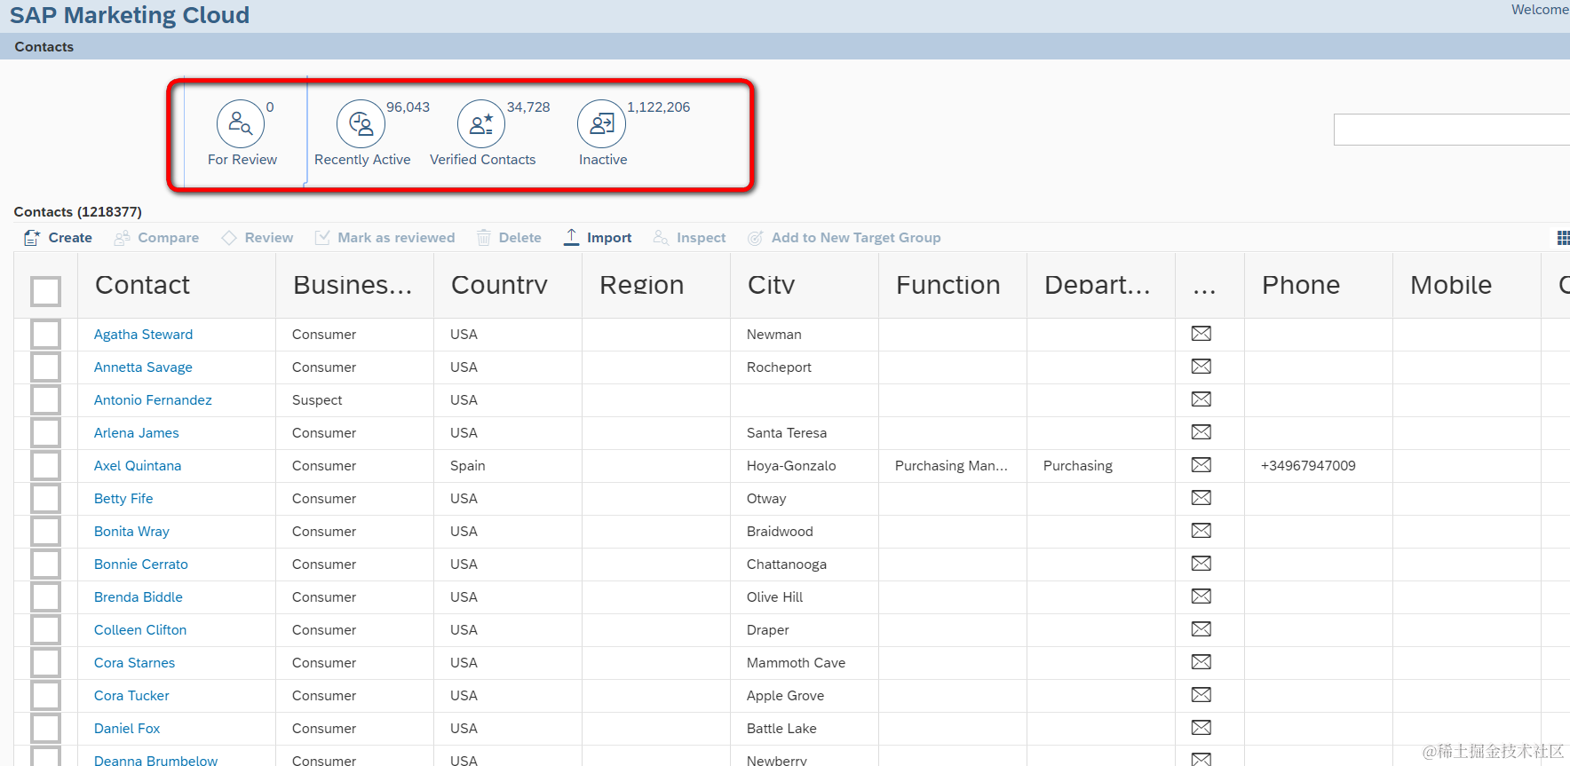
Task: Click the grid settings icon beside the toolbar
Action: pos(1563,238)
